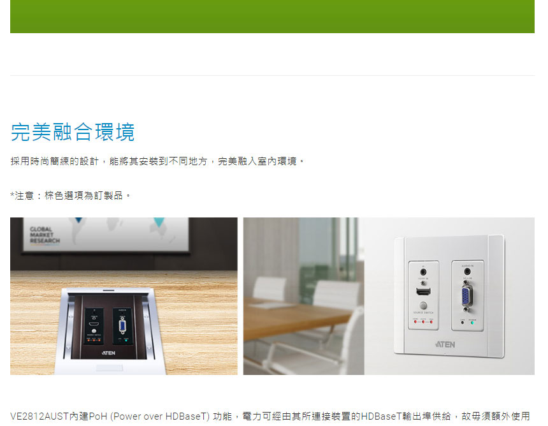
Task: Click the HDMI port in the floor box
Action: click(94, 323)
